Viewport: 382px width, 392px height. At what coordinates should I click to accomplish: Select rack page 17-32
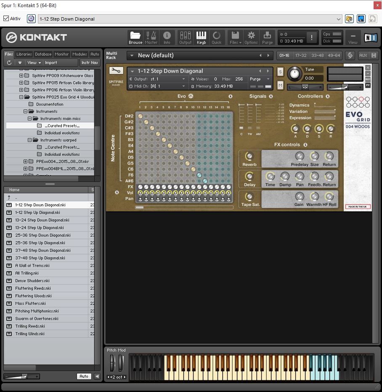click(x=301, y=56)
